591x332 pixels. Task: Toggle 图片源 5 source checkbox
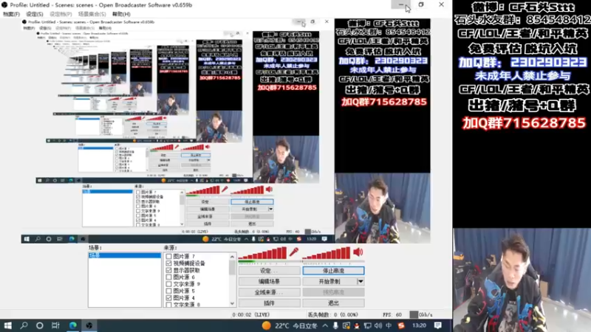pyautogui.click(x=168, y=291)
